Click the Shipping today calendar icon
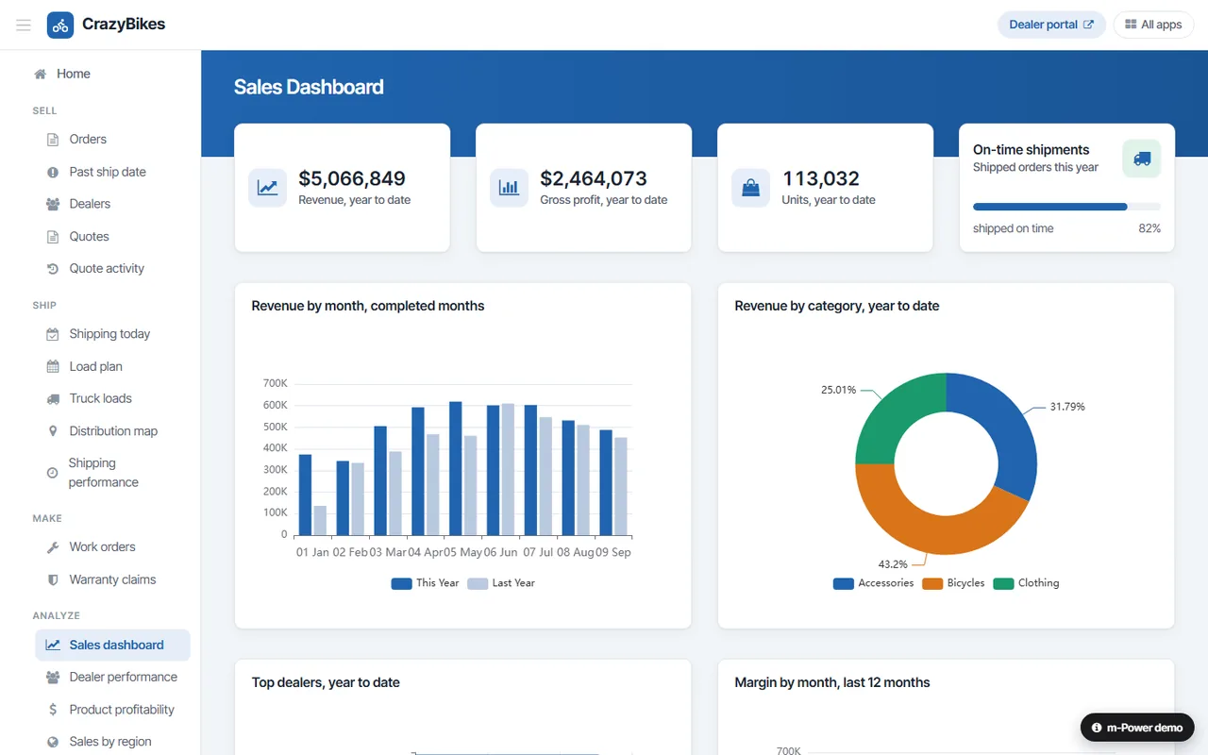The width and height of the screenshot is (1208, 755). tap(53, 334)
